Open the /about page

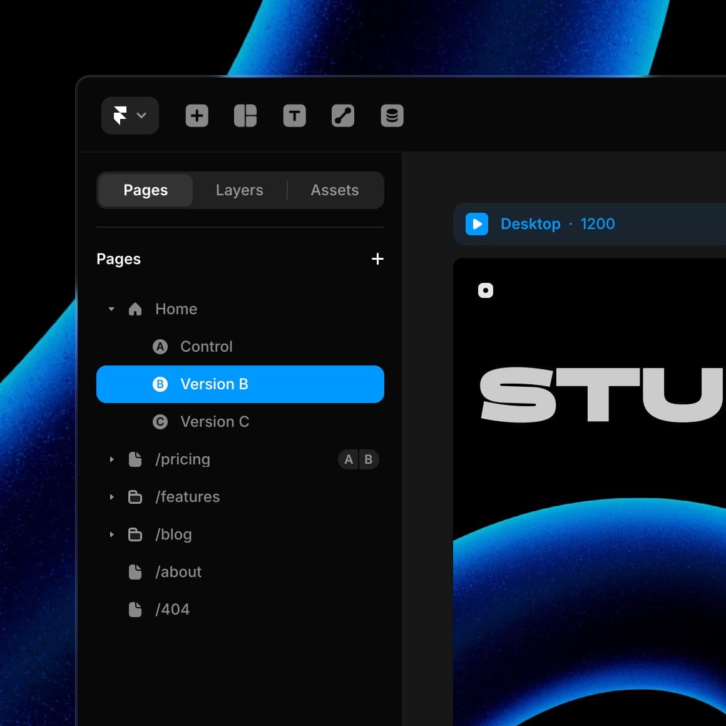click(240, 572)
